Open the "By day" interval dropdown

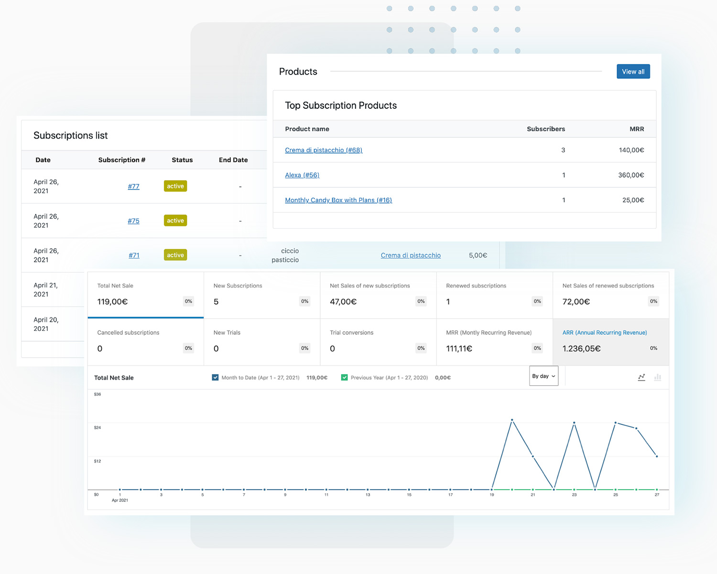(543, 376)
